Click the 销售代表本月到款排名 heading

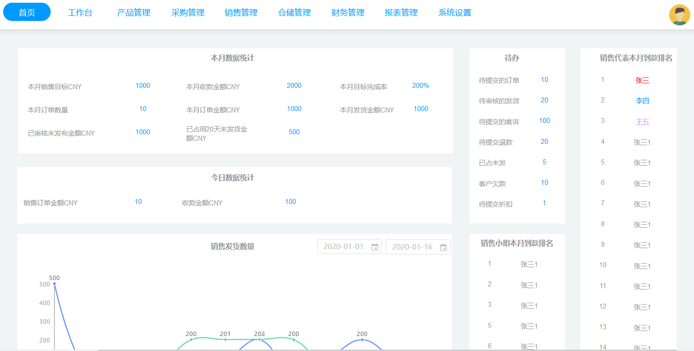636,58
